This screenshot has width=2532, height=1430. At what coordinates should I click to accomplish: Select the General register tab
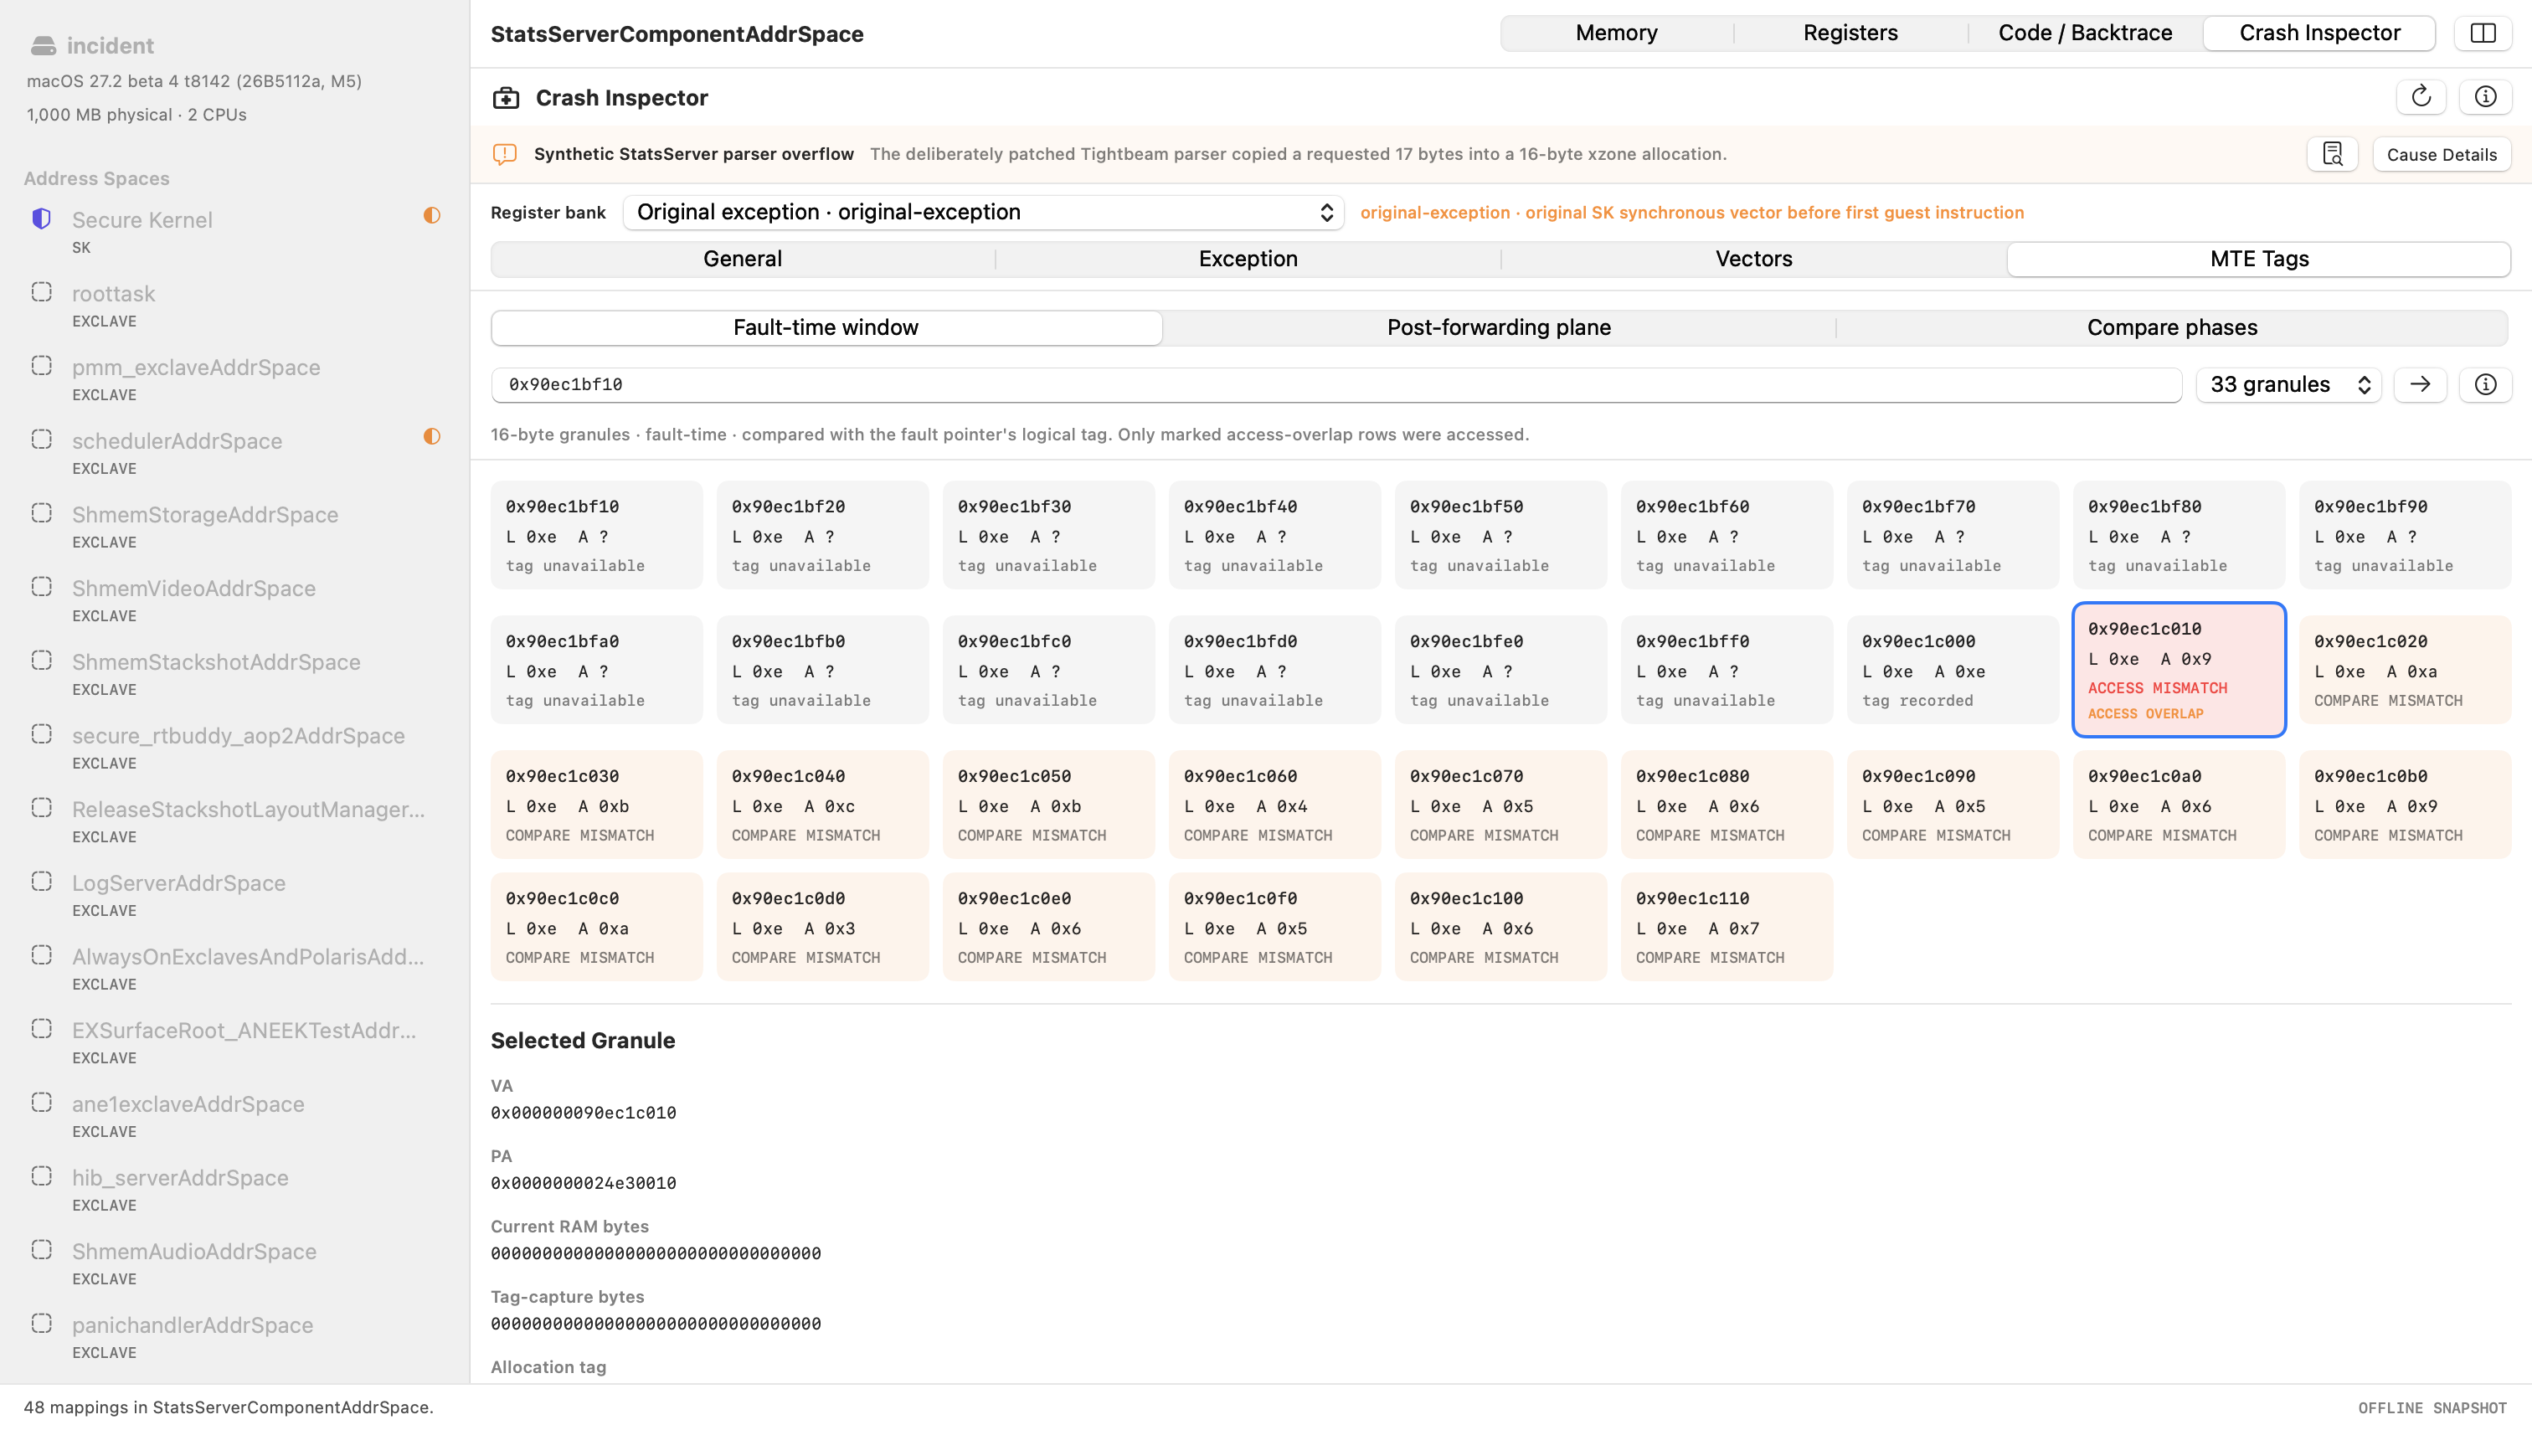tap(742, 260)
